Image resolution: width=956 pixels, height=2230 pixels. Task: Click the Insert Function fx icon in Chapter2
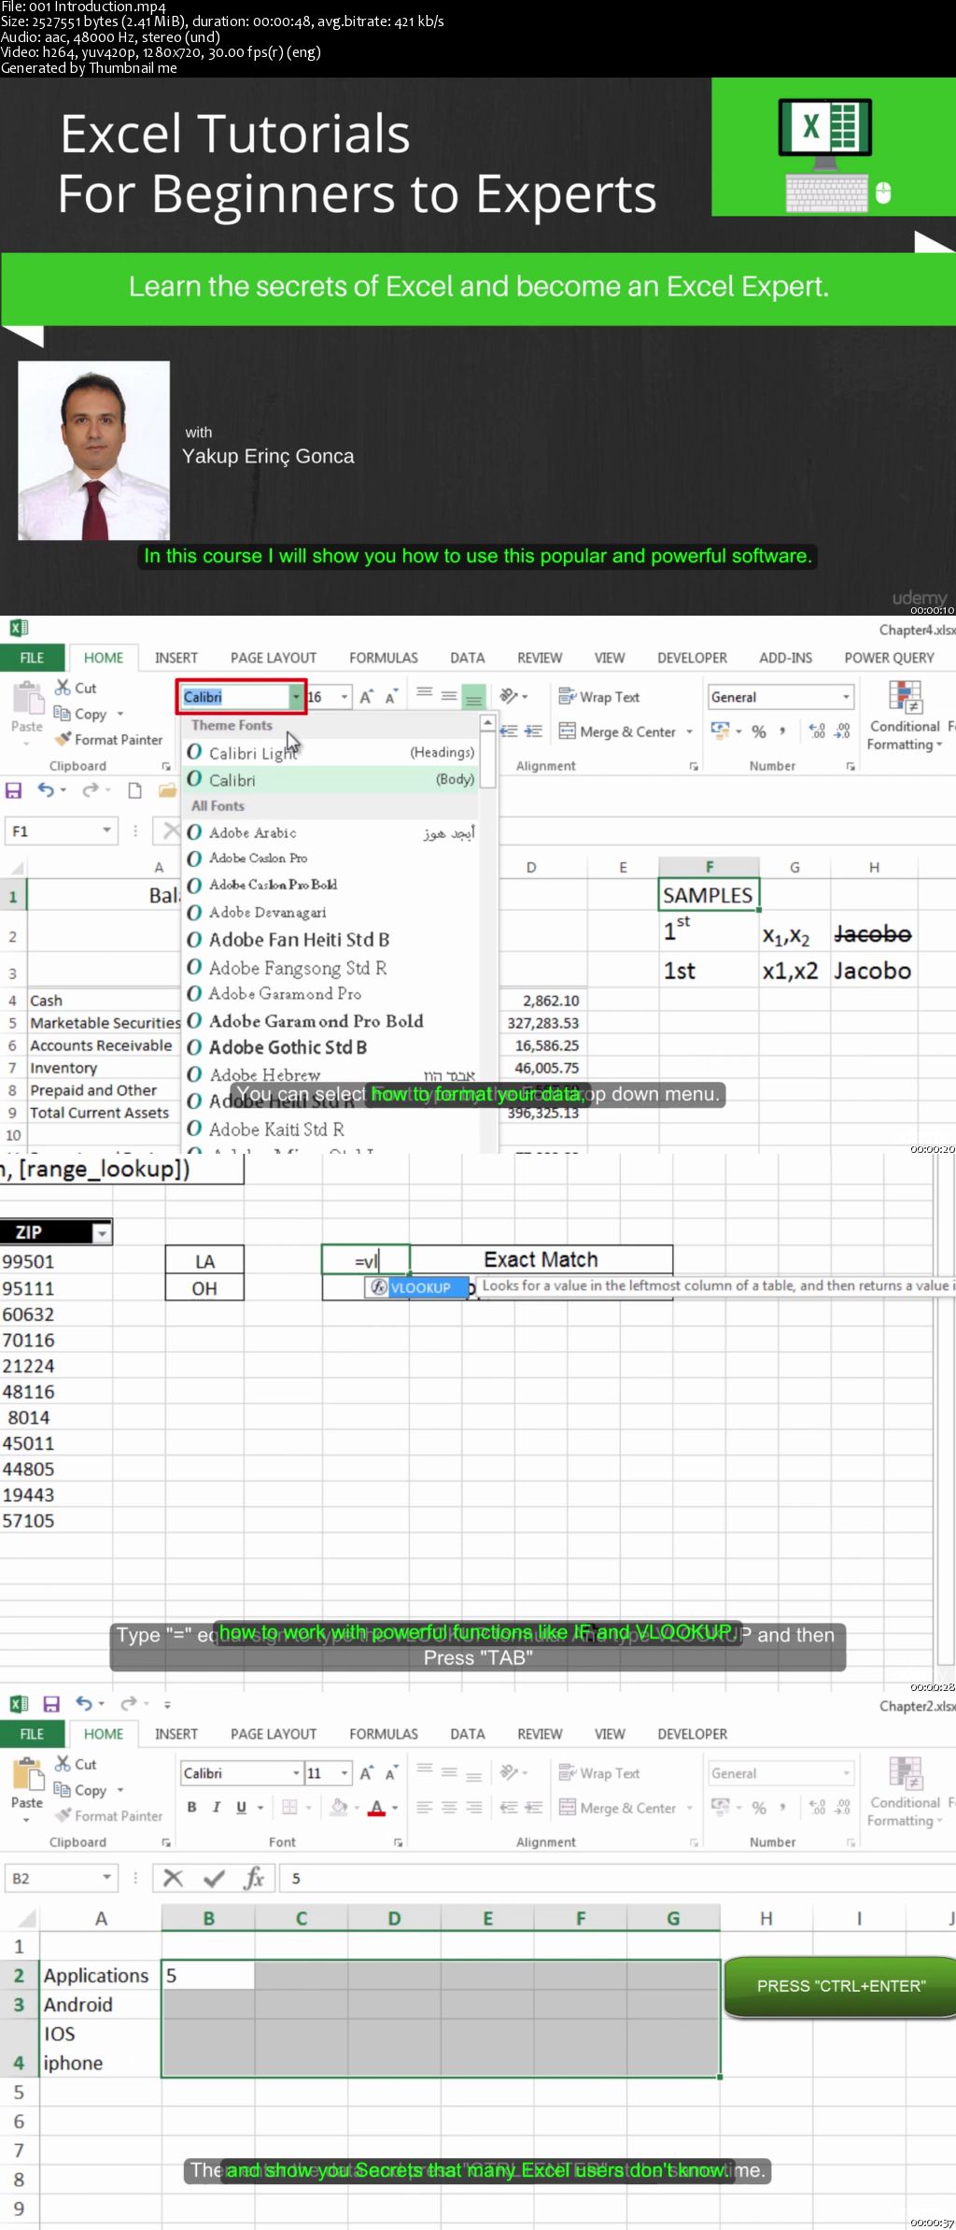click(253, 1878)
